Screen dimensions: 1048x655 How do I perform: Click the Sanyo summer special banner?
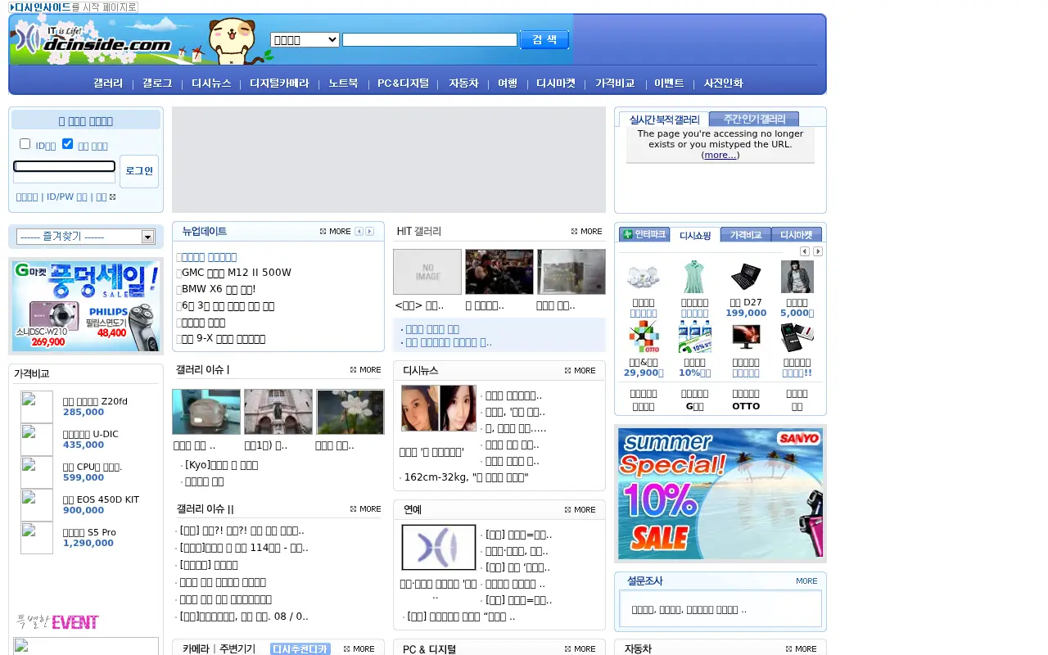point(720,494)
